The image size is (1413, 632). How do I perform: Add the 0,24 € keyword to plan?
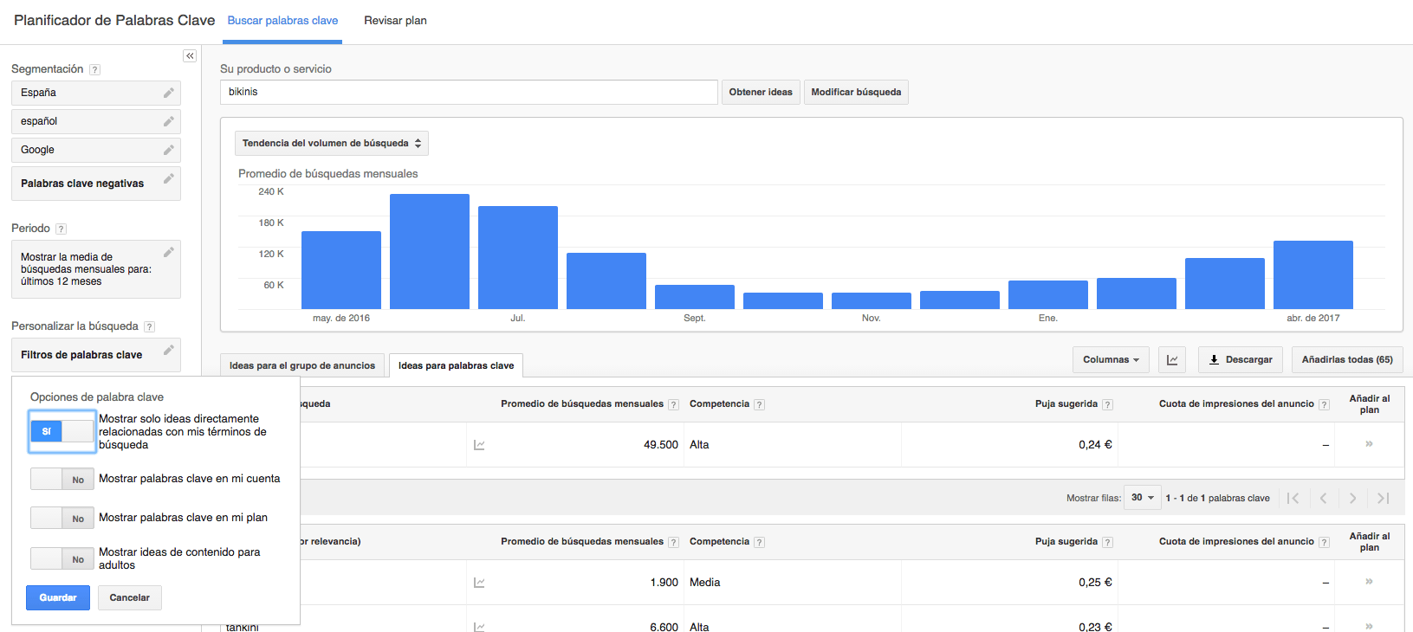click(x=1369, y=444)
